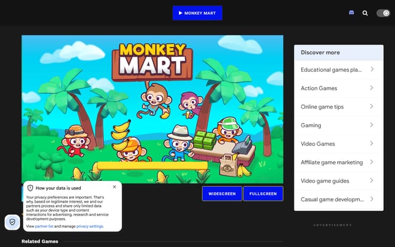
Task: Click the yellow game loading bar
Action: 152,165
